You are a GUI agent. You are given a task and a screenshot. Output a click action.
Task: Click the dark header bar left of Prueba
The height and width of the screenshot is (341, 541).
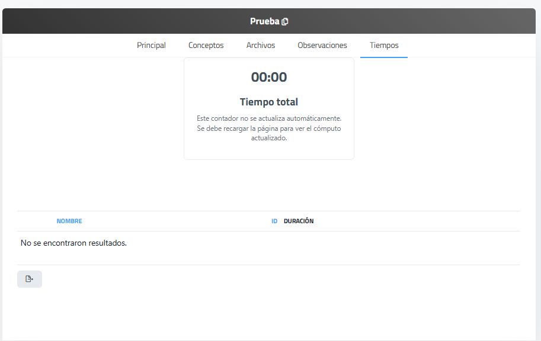point(119,21)
